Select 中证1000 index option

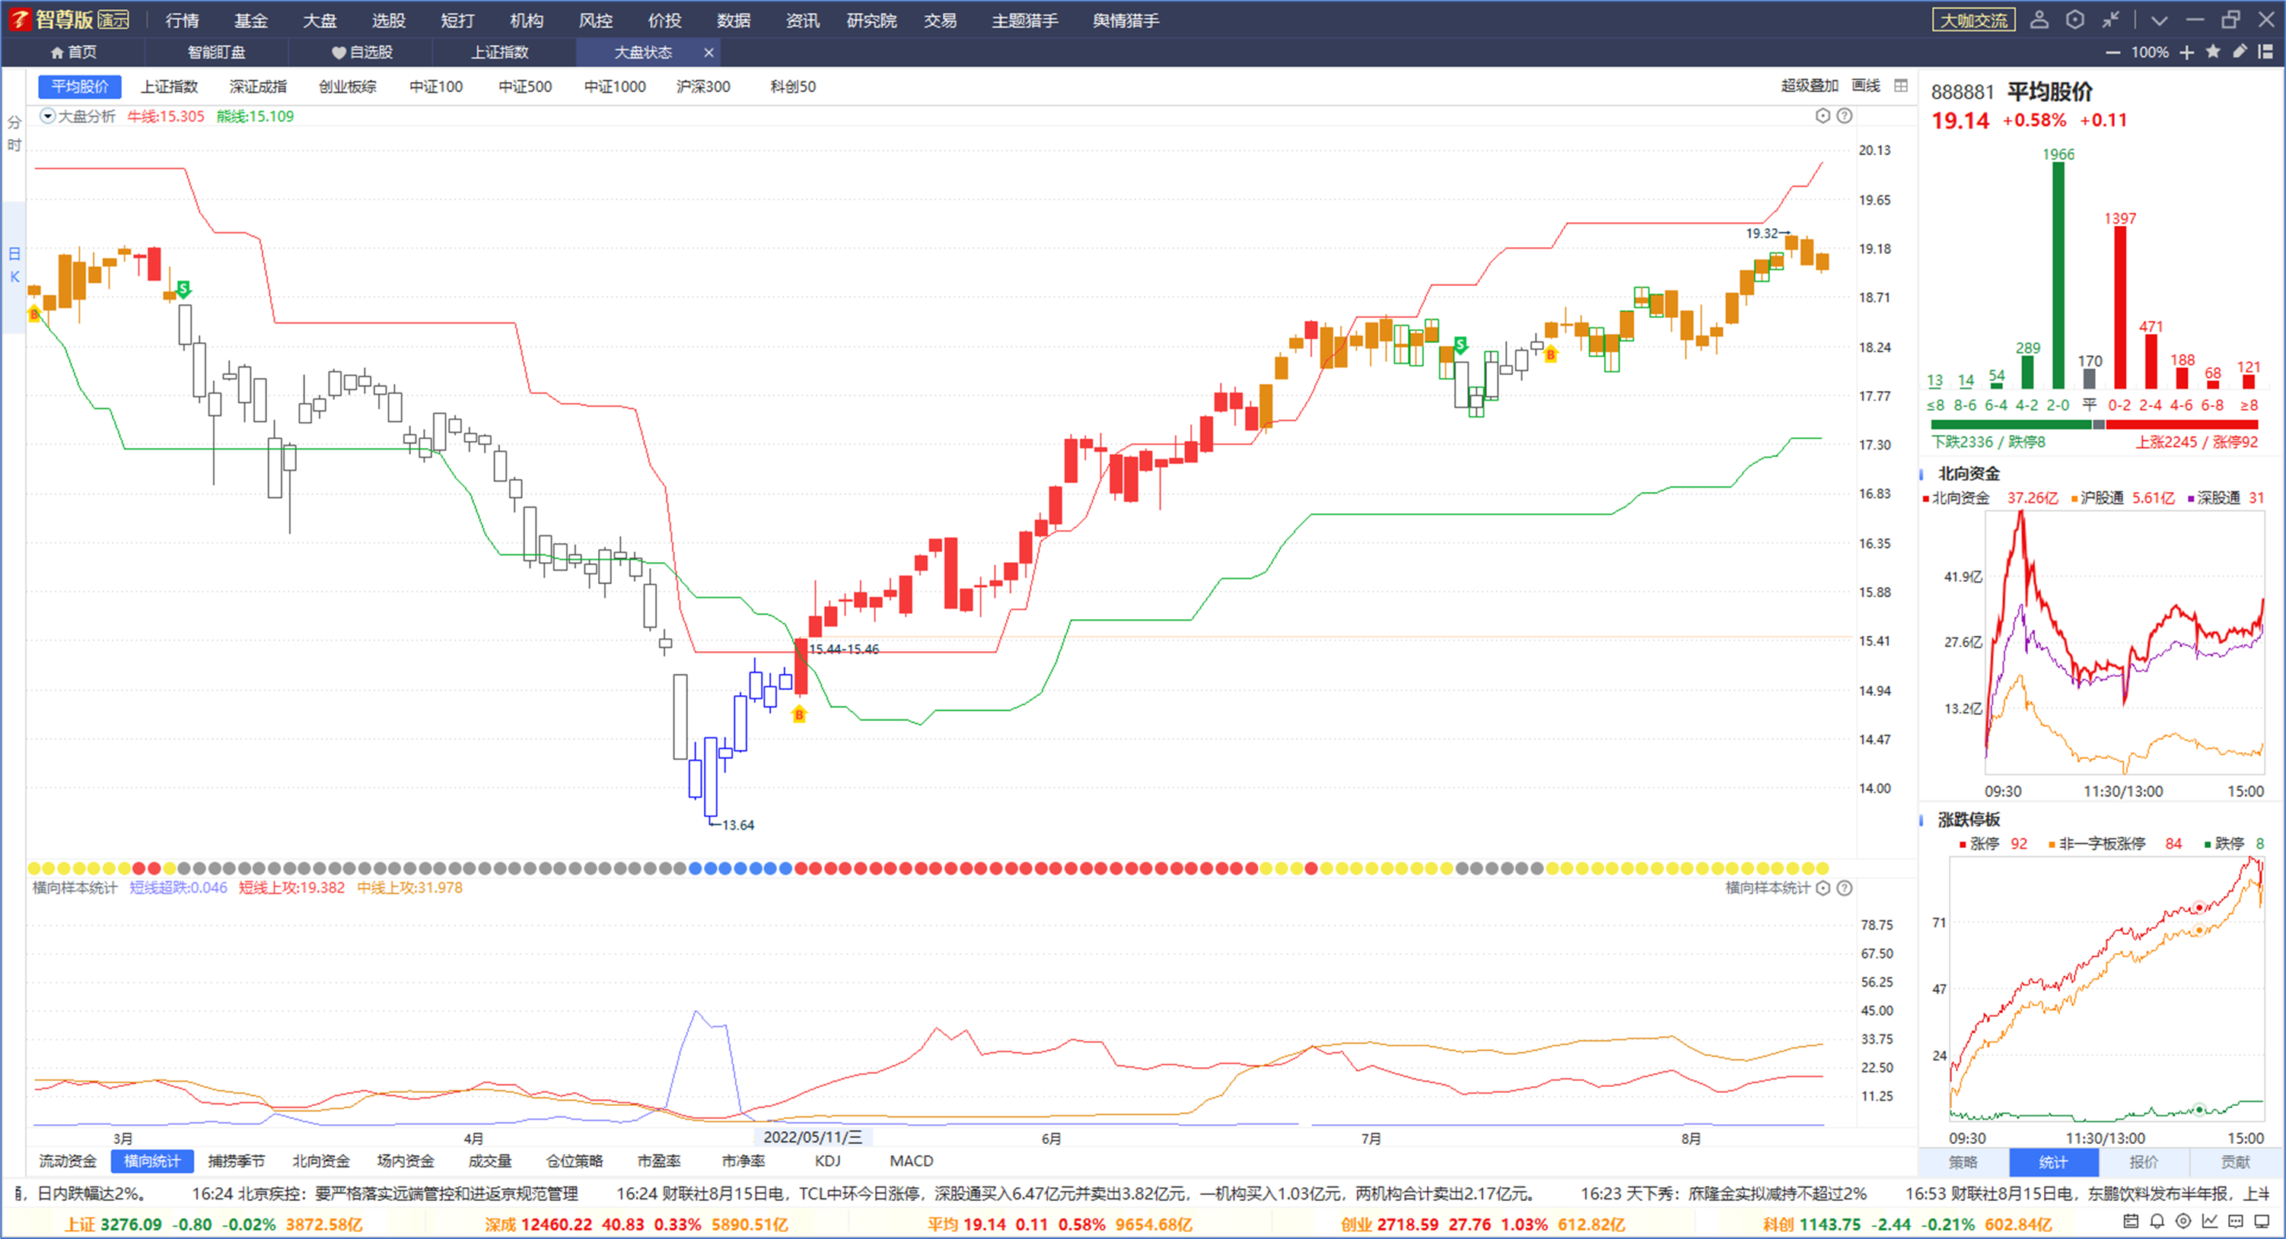tap(615, 86)
